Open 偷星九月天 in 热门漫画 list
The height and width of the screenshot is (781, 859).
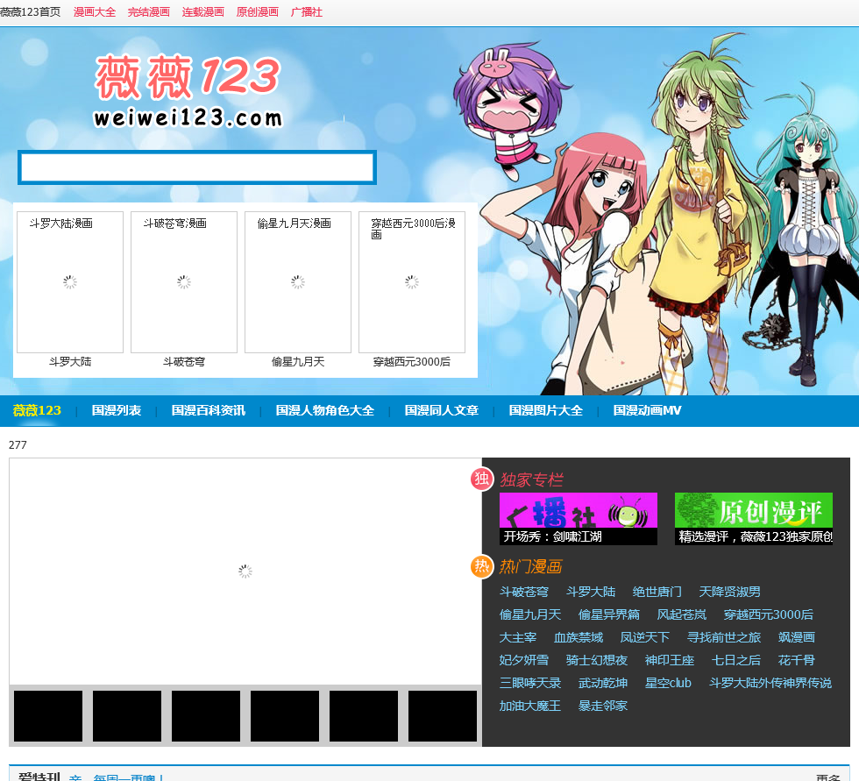coord(529,614)
